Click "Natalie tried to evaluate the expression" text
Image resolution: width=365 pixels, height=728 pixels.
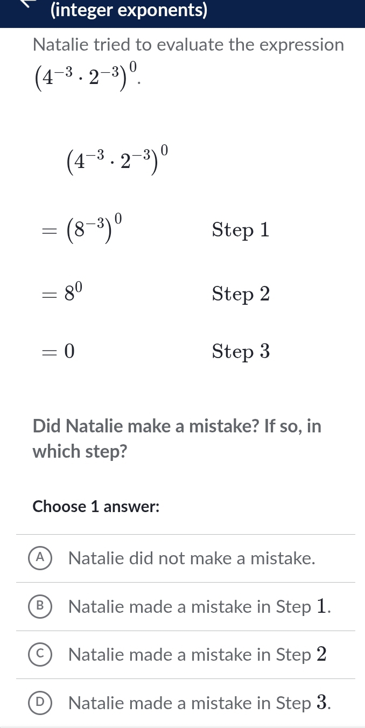point(188,45)
